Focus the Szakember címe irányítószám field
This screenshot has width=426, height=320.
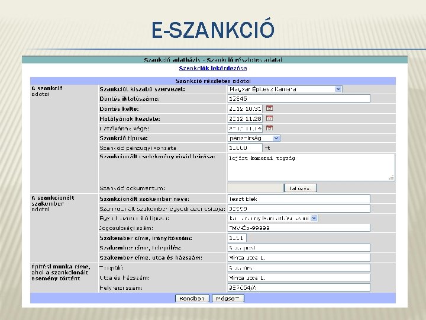(237, 238)
